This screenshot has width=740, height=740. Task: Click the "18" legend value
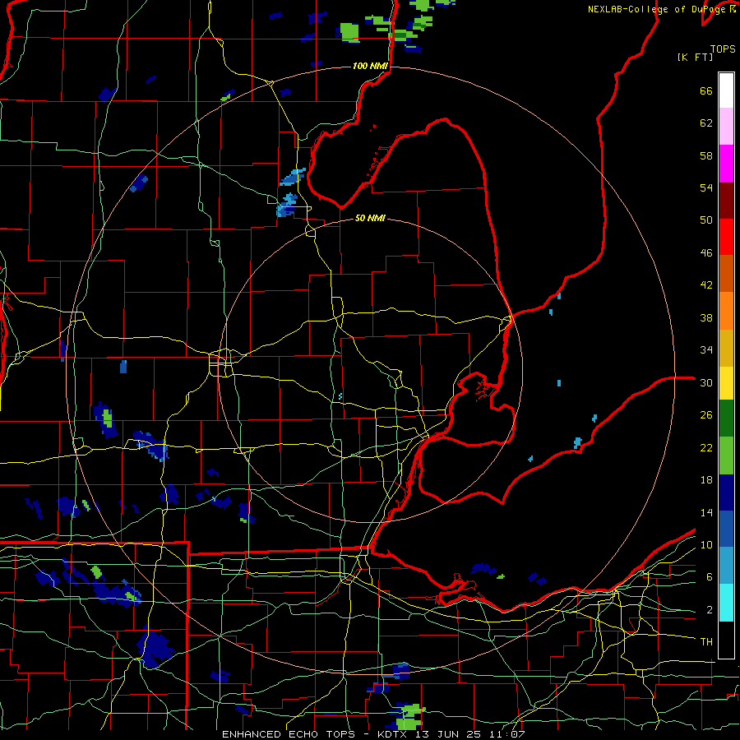(x=706, y=480)
